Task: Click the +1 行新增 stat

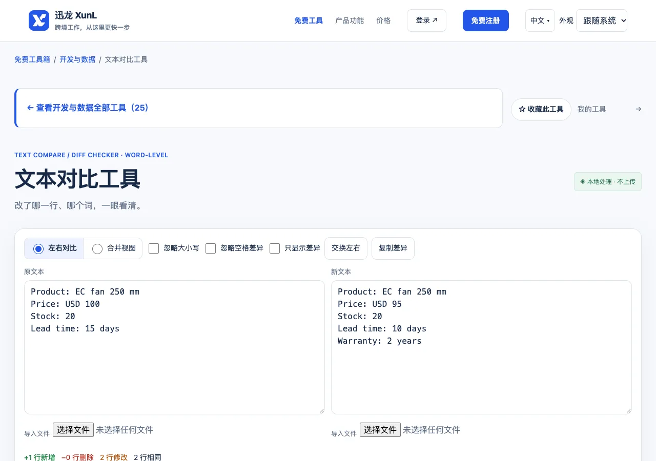Action: tap(39, 457)
